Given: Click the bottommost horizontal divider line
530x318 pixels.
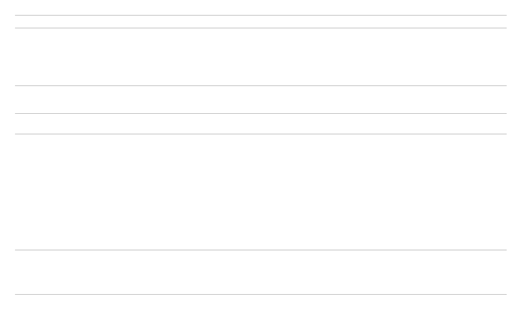Looking at the screenshot, I should tap(261, 294).
